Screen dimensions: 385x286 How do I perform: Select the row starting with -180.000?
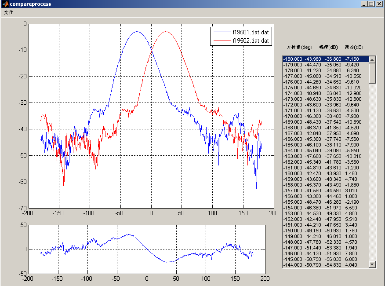[326, 59]
